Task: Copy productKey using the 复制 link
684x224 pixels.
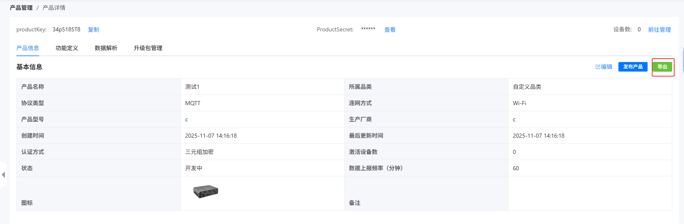Action: coord(93,30)
